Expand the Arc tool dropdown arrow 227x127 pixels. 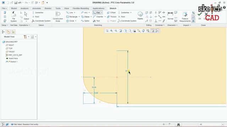(89, 13)
